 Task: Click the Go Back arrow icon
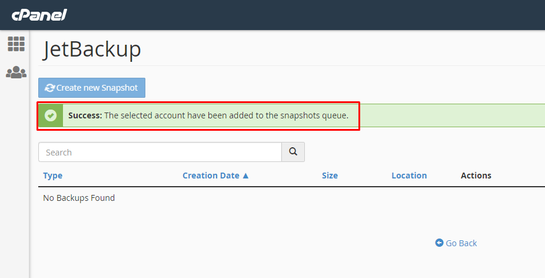click(439, 243)
